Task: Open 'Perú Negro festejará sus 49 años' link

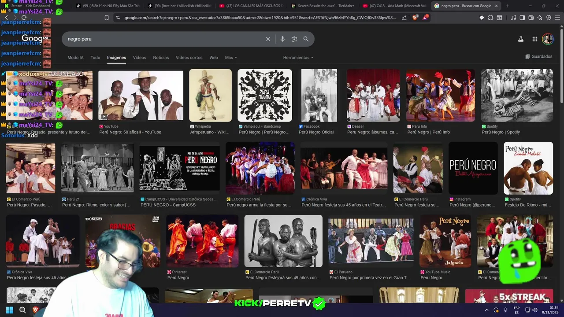Action: coord(283,278)
